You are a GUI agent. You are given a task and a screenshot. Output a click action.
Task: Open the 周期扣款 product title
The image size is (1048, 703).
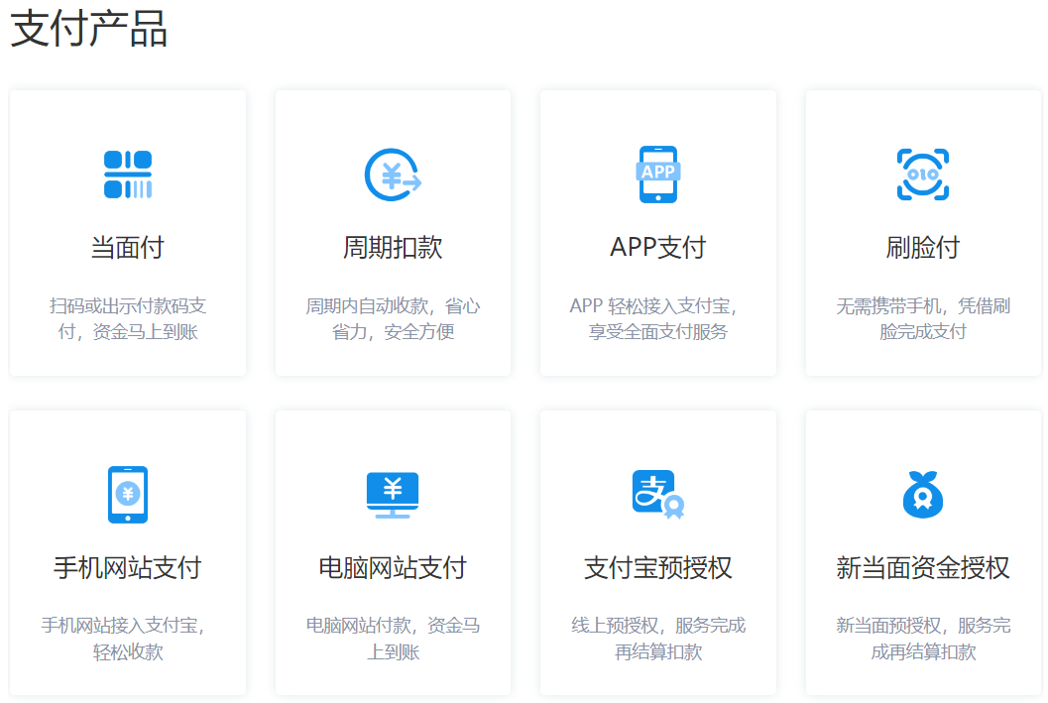coord(393,247)
